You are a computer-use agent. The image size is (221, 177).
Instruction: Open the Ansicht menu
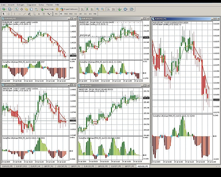(x=11, y=5)
